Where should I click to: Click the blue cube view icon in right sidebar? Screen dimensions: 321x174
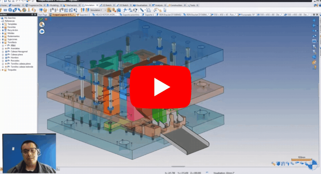point(314,57)
